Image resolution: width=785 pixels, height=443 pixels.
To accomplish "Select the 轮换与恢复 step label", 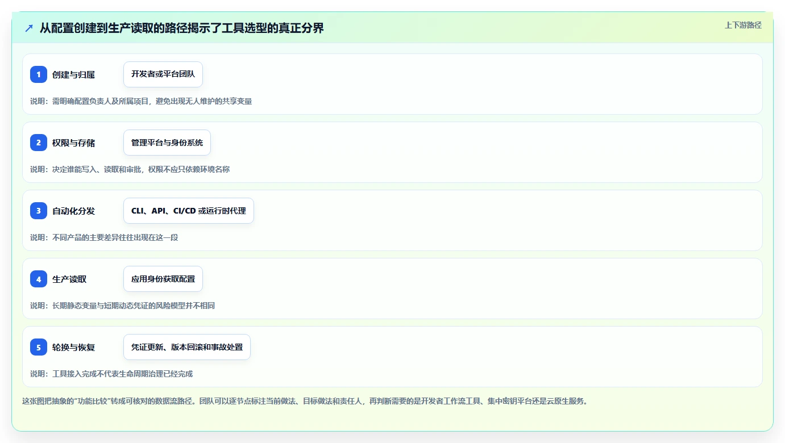I will pyautogui.click(x=73, y=347).
